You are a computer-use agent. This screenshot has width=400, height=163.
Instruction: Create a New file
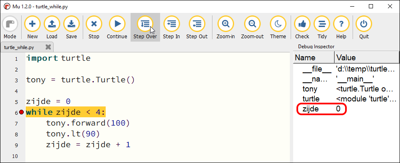coord(32,27)
